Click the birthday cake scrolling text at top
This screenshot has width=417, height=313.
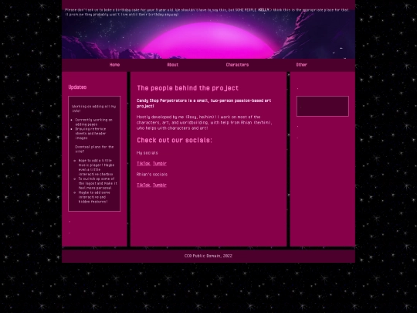tap(207, 12)
